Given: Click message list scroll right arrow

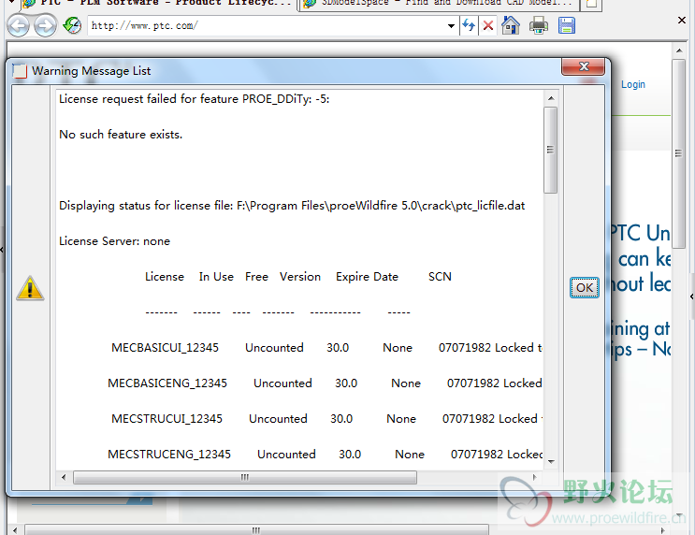Looking at the screenshot, I should (x=534, y=477).
